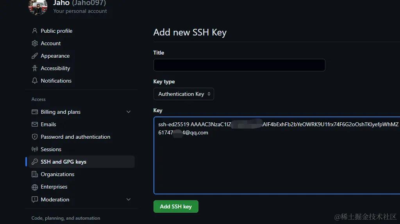This screenshot has width=400, height=224.
Task: Click the 'Title' field label
Action: coord(159,53)
